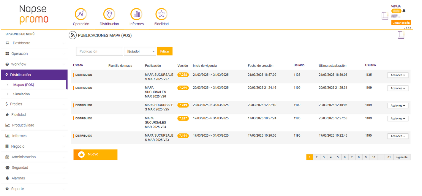This screenshot has width=422, height=196.
Task: Open the Operacion top navigation icon
Action: click(81, 14)
